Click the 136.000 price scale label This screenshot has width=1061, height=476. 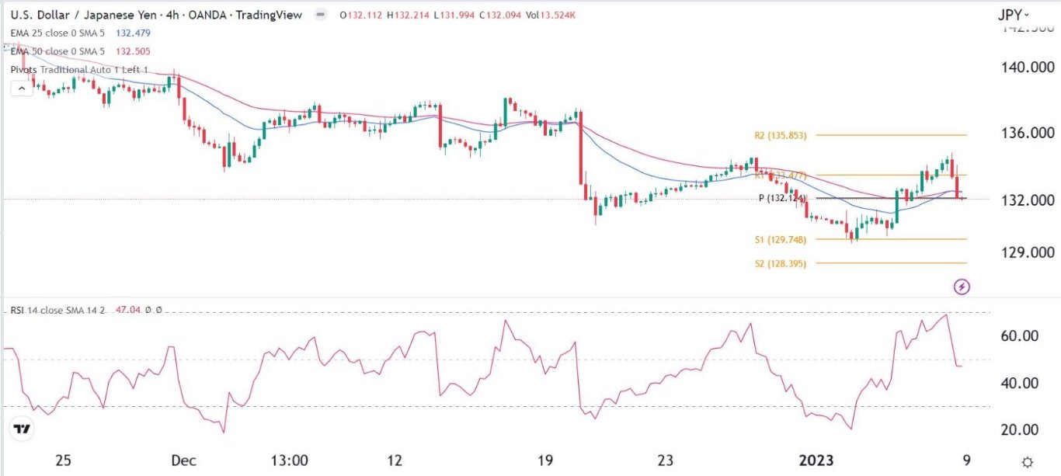[x=1018, y=134]
